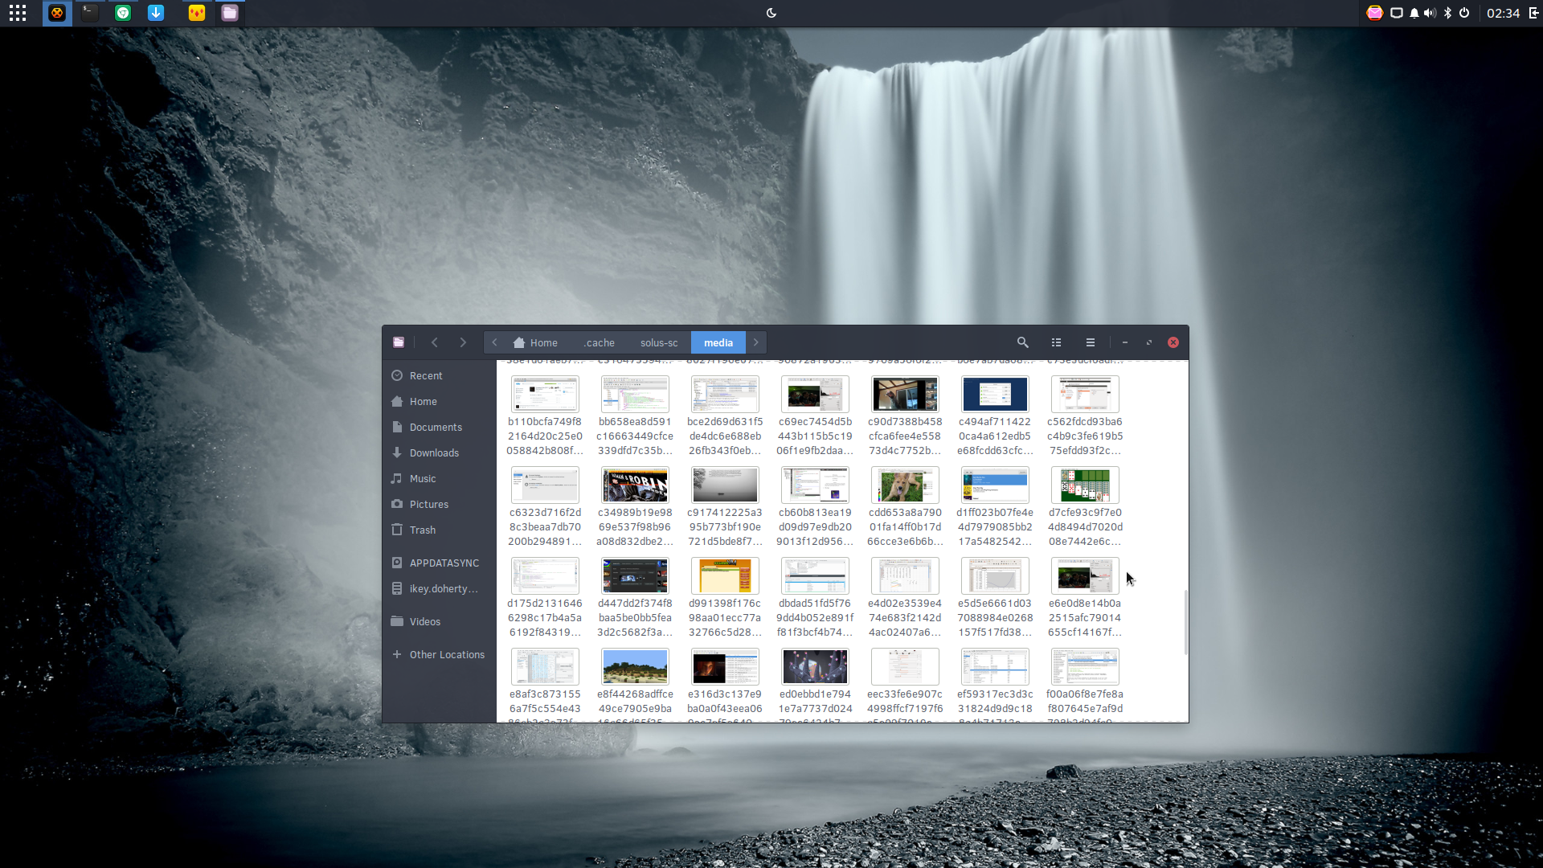Open notifications bell in the tray
Image resolution: width=1543 pixels, height=868 pixels.
point(1414,13)
